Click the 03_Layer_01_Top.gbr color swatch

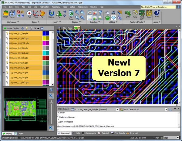46,33
